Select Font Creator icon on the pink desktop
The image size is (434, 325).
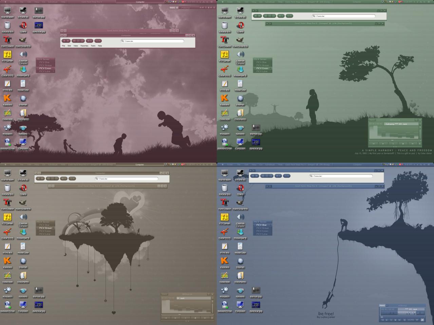[7, 41]
